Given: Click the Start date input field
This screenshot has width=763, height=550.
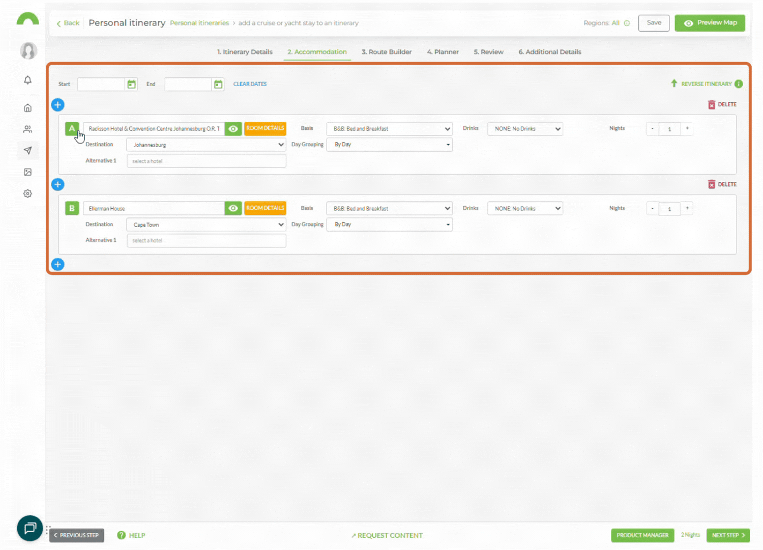Looking at the screenshot, I should (x=101, y=85).
